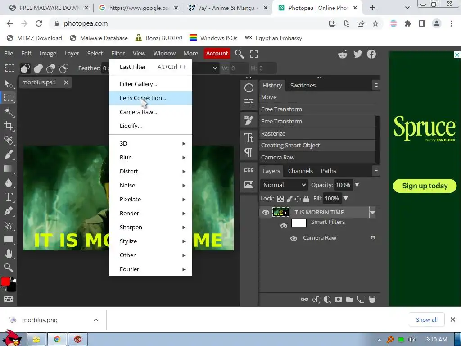Image resolution: width=461 pixels, height=346 pixels.
Task: Click the red Account button
Action: [x=217, y=54]
